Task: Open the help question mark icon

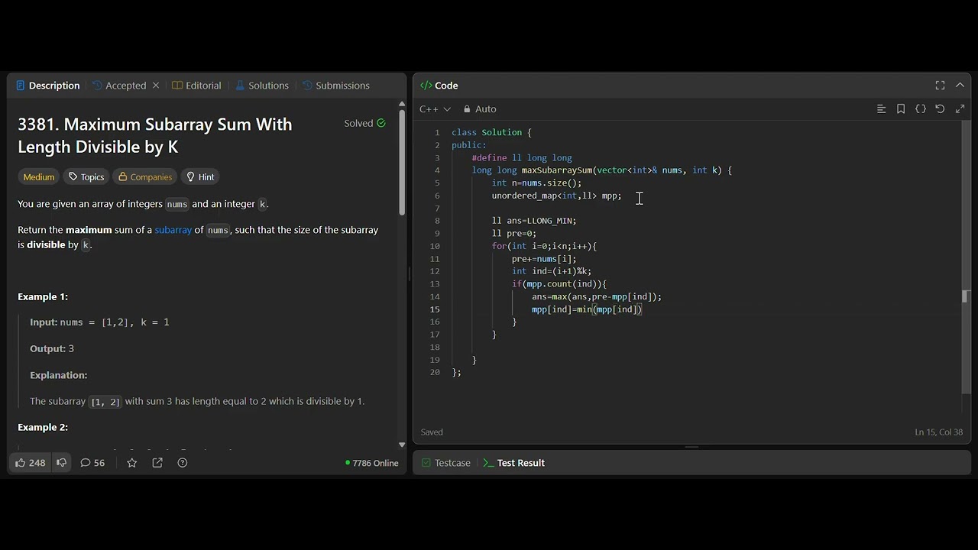Action: pos(183,463)
